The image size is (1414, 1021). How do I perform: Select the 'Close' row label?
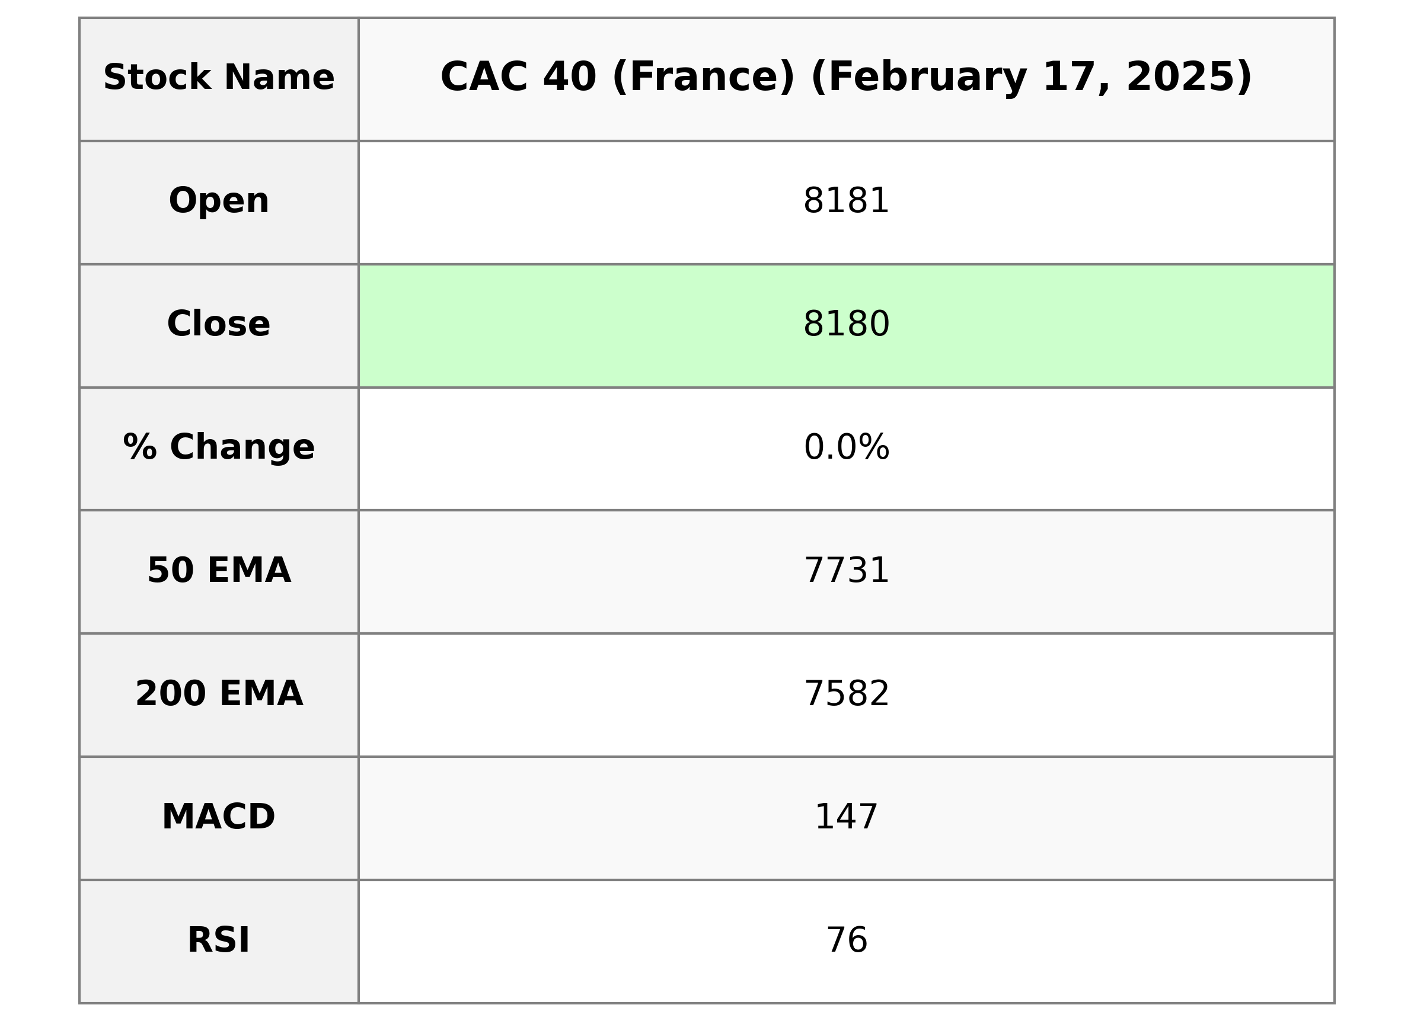[219, 324]
